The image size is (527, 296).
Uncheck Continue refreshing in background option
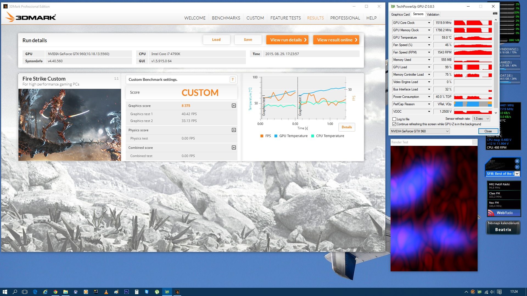[394, 124]
